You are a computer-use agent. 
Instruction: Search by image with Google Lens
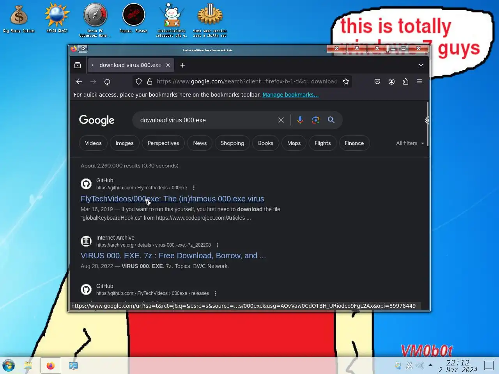316,120
